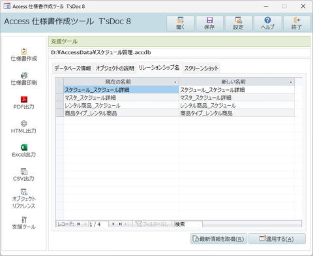Open the 新しい名前 column dropdown arrow
This screenshot has width=313, height=256.
point(291,82)
